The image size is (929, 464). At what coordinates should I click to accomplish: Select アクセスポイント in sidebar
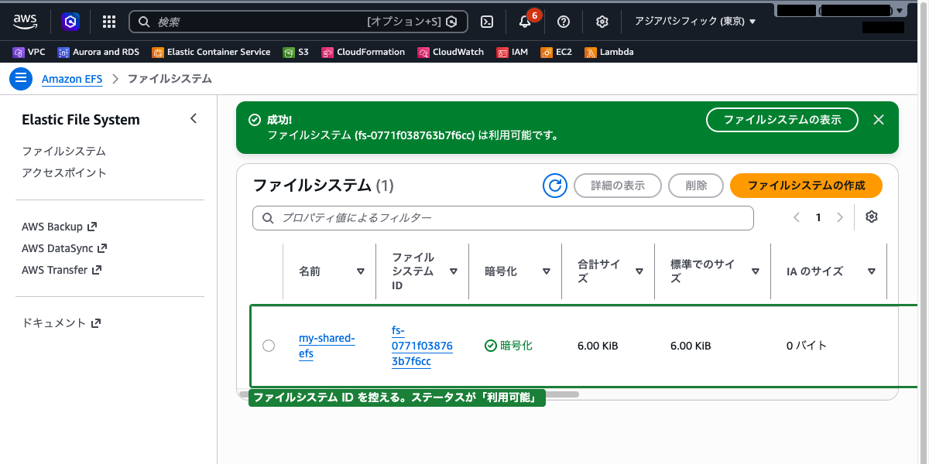(x=64, y=172)
